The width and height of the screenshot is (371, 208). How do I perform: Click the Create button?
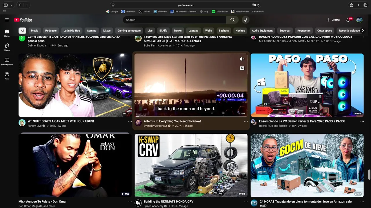[333, 20]
